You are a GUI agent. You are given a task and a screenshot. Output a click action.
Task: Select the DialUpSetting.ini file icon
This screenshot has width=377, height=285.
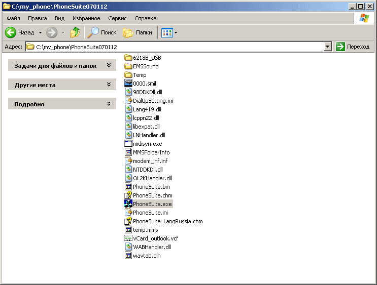[x=128, y=101]
